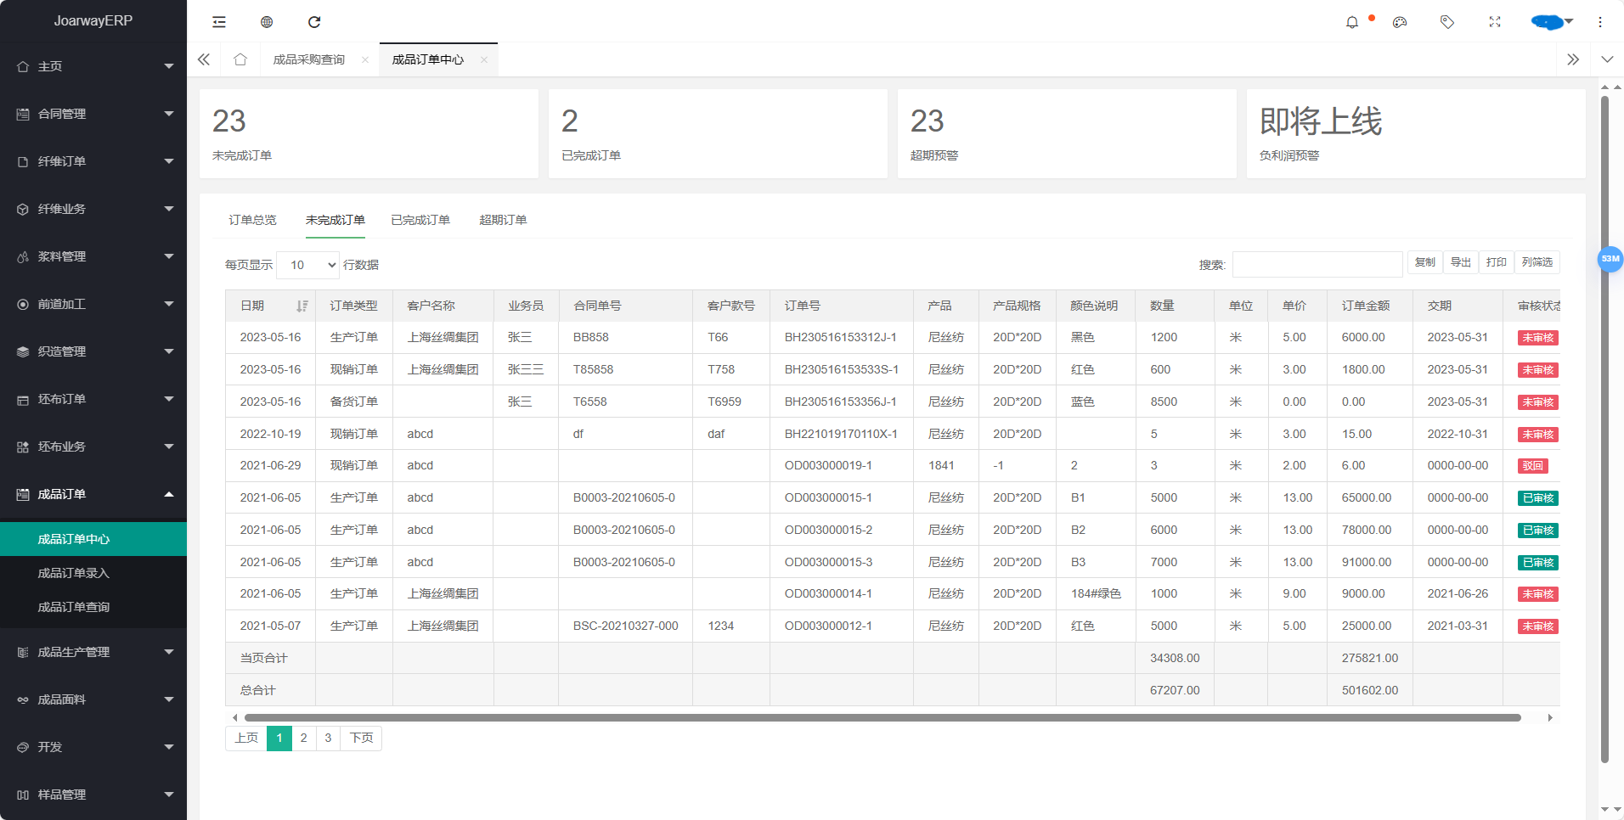Collapse the 成品订单 menu arrow
The image size is (1624, 820).
(169, 494)
